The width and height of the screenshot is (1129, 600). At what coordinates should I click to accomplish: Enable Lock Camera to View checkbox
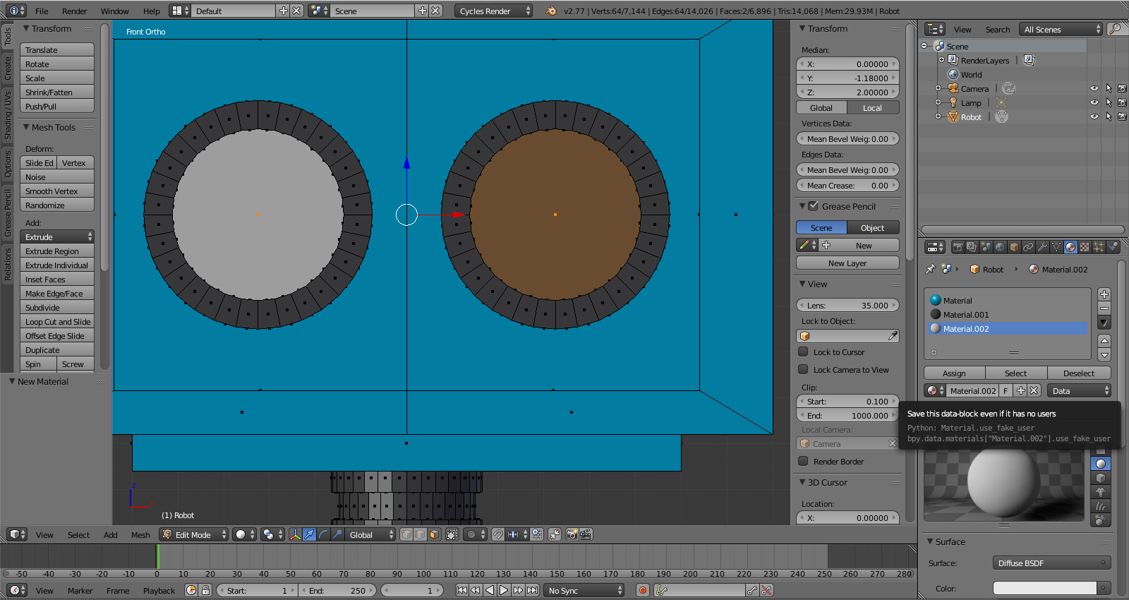point(803,369)
